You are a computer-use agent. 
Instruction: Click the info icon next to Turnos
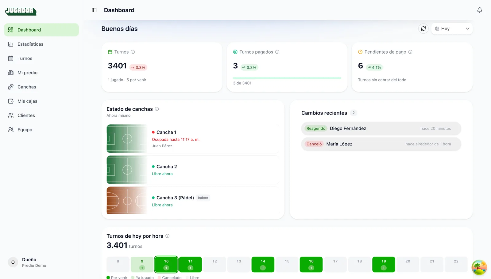click(x=133, y=52)
